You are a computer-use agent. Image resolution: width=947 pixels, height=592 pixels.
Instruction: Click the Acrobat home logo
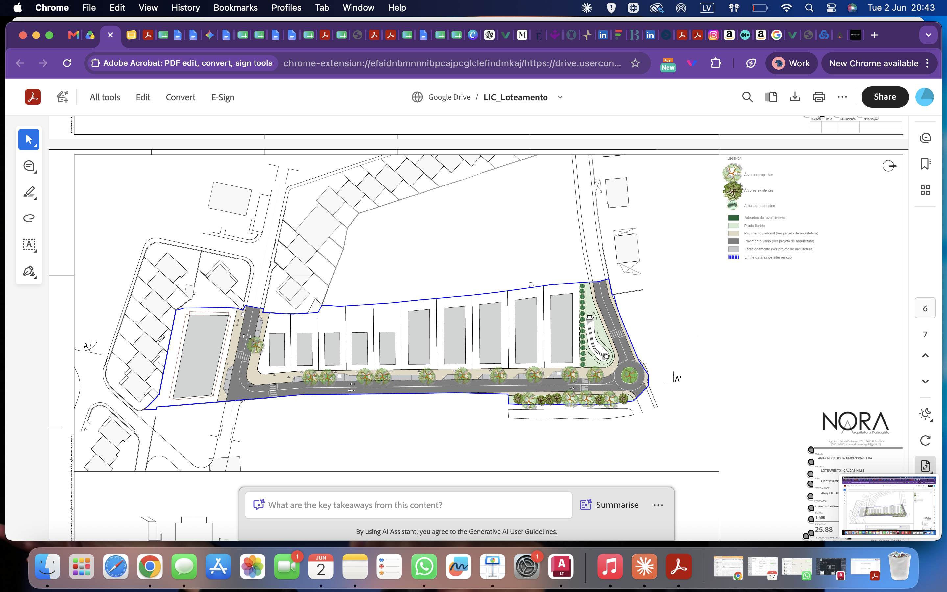(33, 97)
